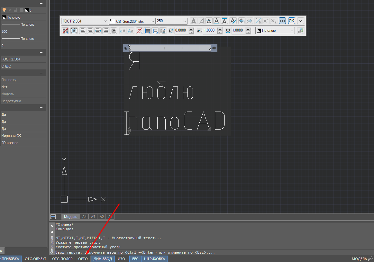Click the layout list icon beside Модель tab
This screenshot has width=374, height=262.
coord(53,217)
